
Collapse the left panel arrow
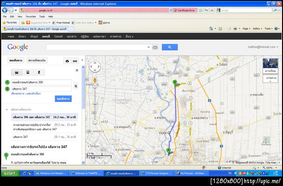coord(82,60)
